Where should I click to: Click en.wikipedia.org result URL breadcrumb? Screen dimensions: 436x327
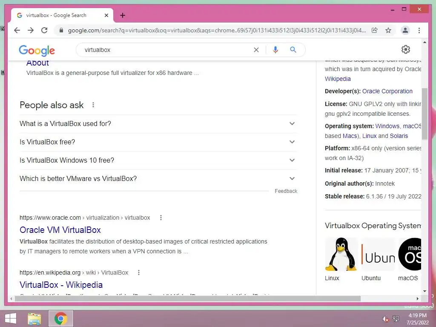pos(74,272)
